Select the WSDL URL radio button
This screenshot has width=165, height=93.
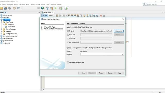(x=68, y=38)
